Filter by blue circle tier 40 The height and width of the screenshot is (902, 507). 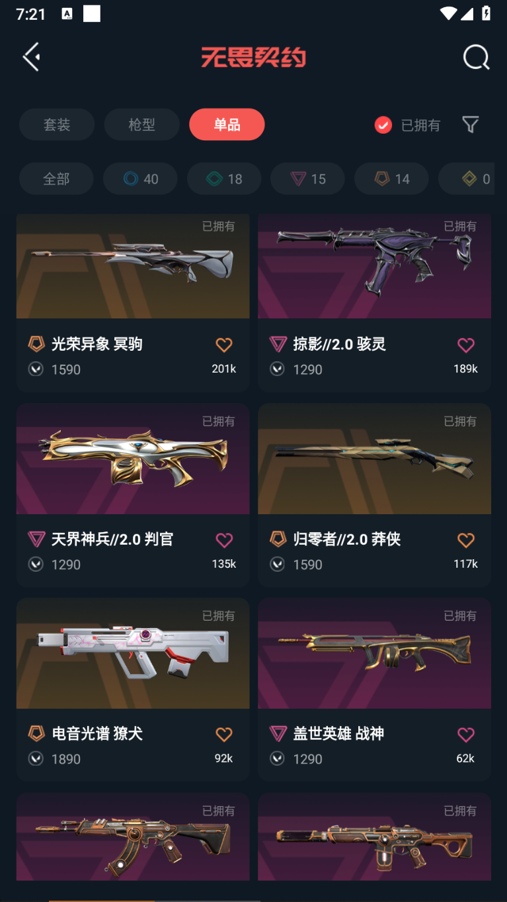(x=140, y=179)
